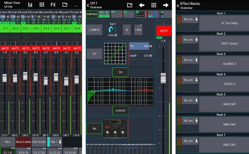Open the gate curve graph thumbnail

pos(115,54)
